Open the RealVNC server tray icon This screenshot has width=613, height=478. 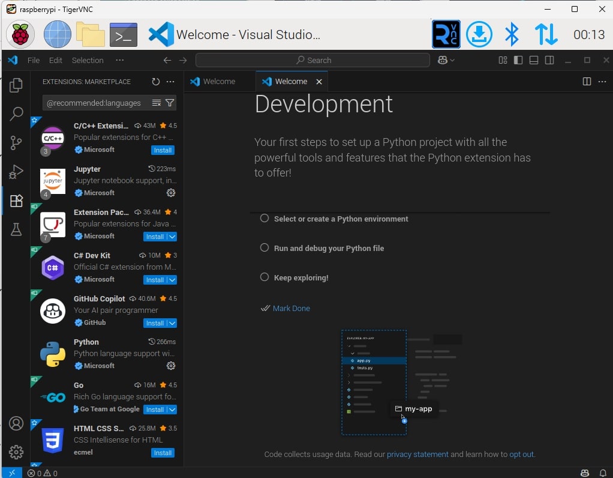446,34
